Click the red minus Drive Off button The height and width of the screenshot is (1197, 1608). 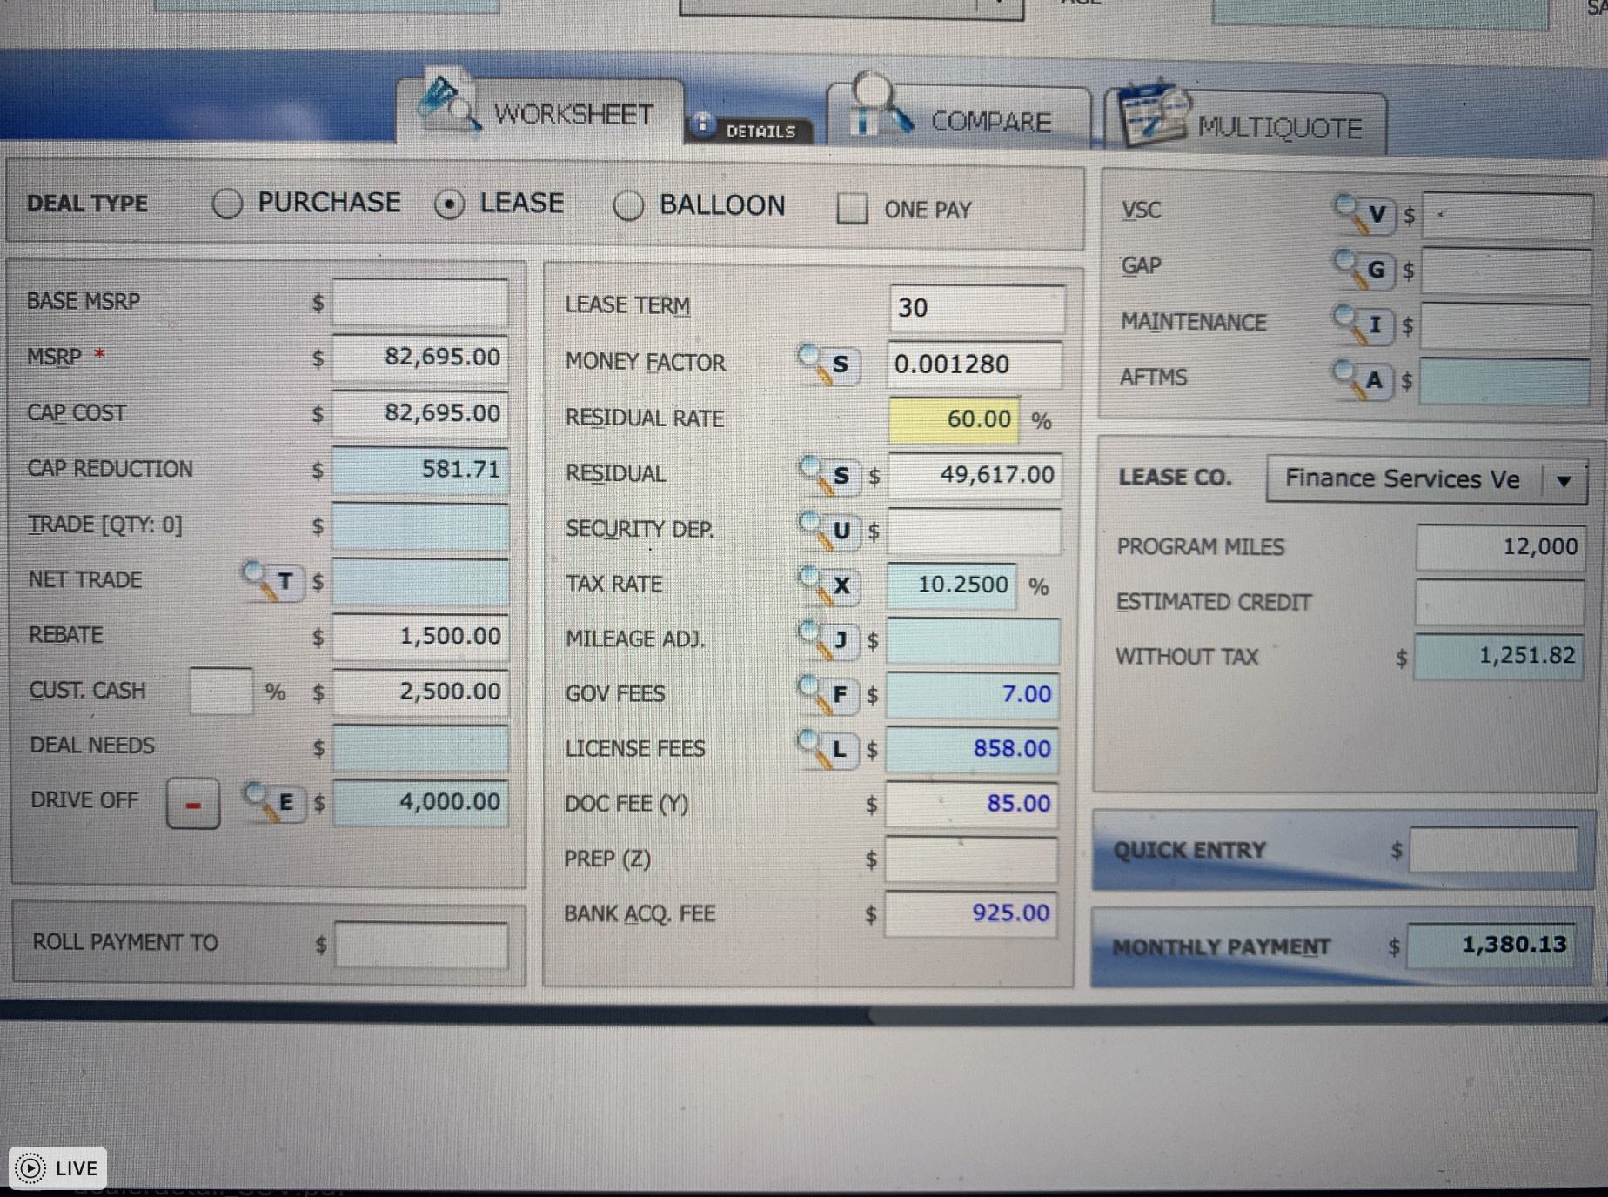(x=193, y=804)
